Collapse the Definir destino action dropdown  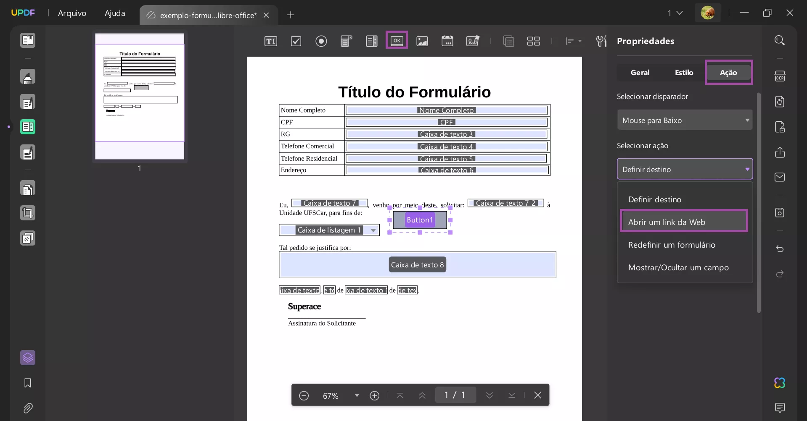pos(685,169)
